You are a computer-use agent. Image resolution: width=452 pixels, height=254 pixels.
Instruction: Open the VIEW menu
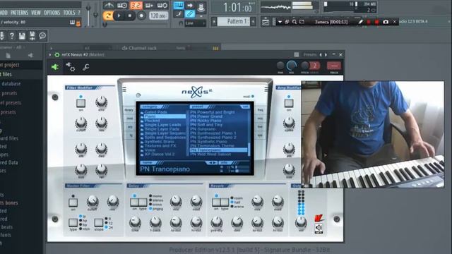[x=36, y=13]
